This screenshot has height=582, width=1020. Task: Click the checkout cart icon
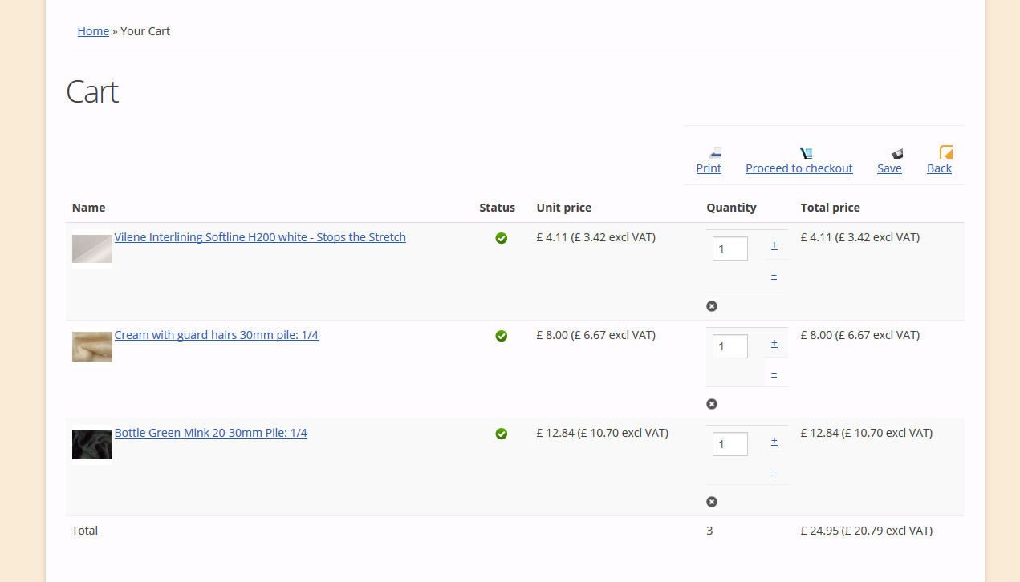tap(806, 152)
